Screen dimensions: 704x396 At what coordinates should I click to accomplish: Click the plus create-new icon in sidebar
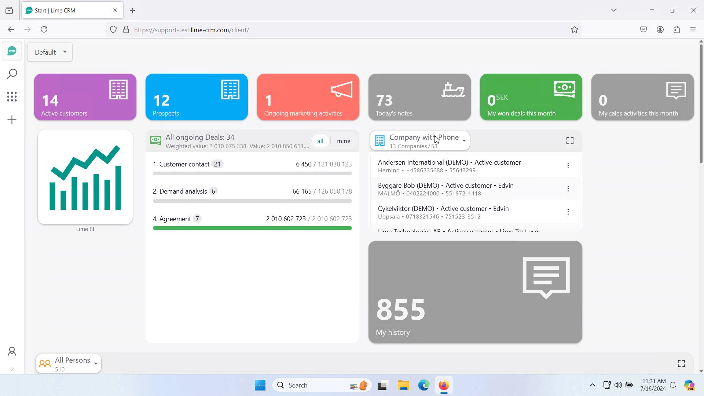pos(12,120)
